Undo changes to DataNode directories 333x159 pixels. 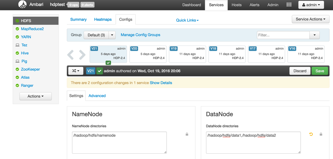[x=311, y=134]
